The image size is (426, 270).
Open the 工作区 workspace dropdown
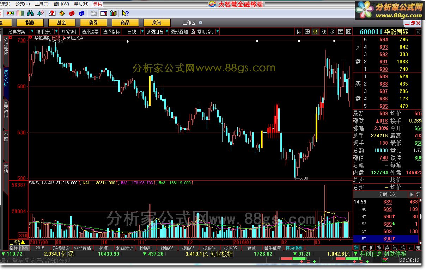coord(200,22)
